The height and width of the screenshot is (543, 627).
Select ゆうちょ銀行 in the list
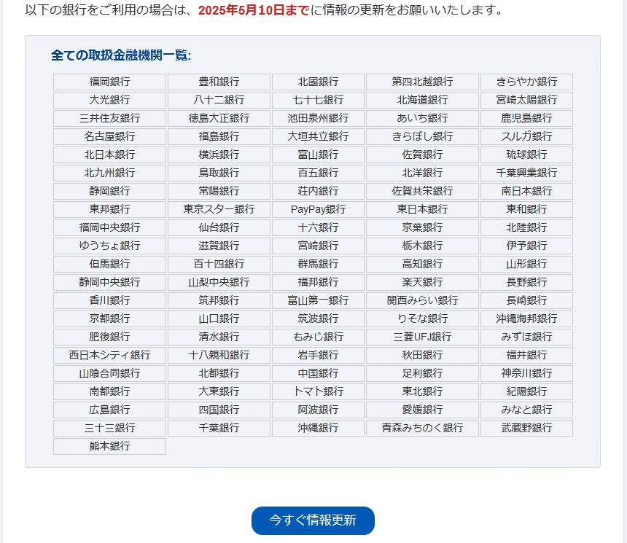pos(109,246)
